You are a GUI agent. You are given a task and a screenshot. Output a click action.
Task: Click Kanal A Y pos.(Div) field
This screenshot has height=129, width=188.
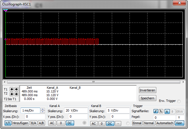(x=78, y=116)
